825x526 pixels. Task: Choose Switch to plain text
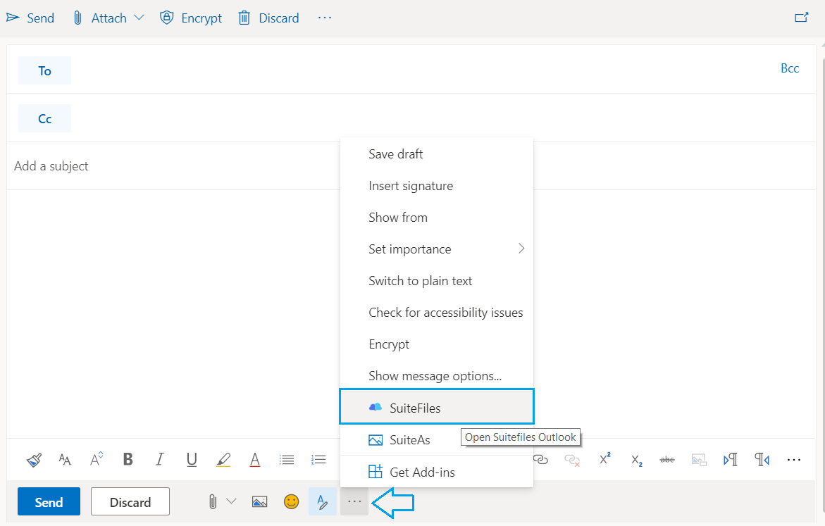[x=420, y=280]
